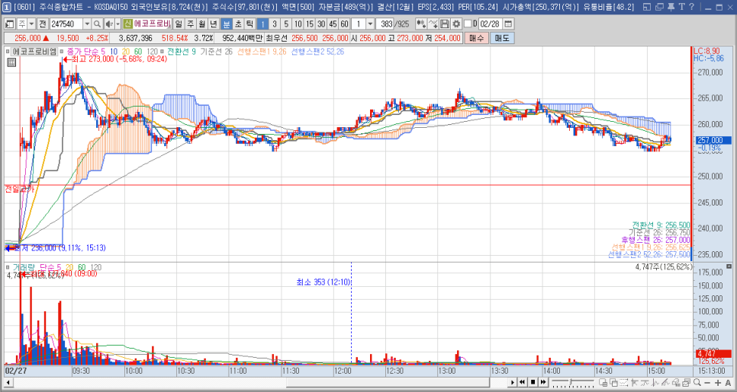Select 10 minute interval
Viewport: 737px width, 392px height.
tap(298, 24)
